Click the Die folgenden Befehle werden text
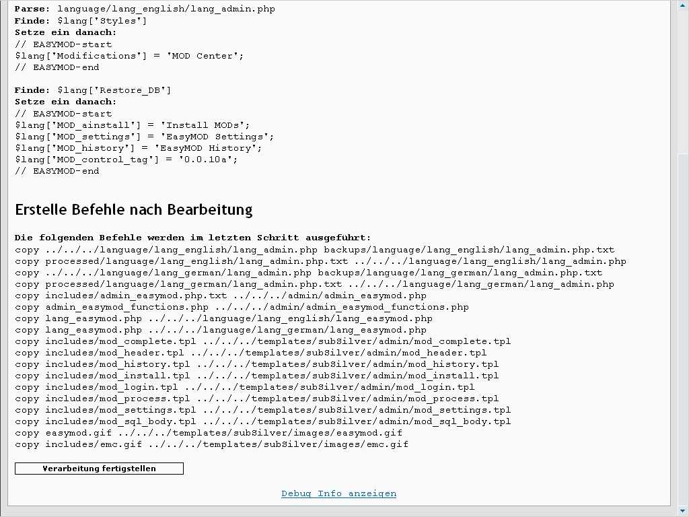689x517 pixels. (192, 238)
